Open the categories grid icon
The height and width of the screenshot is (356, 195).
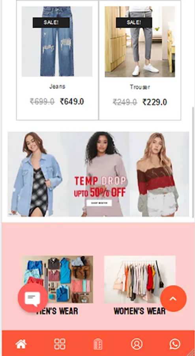[60, 344]
